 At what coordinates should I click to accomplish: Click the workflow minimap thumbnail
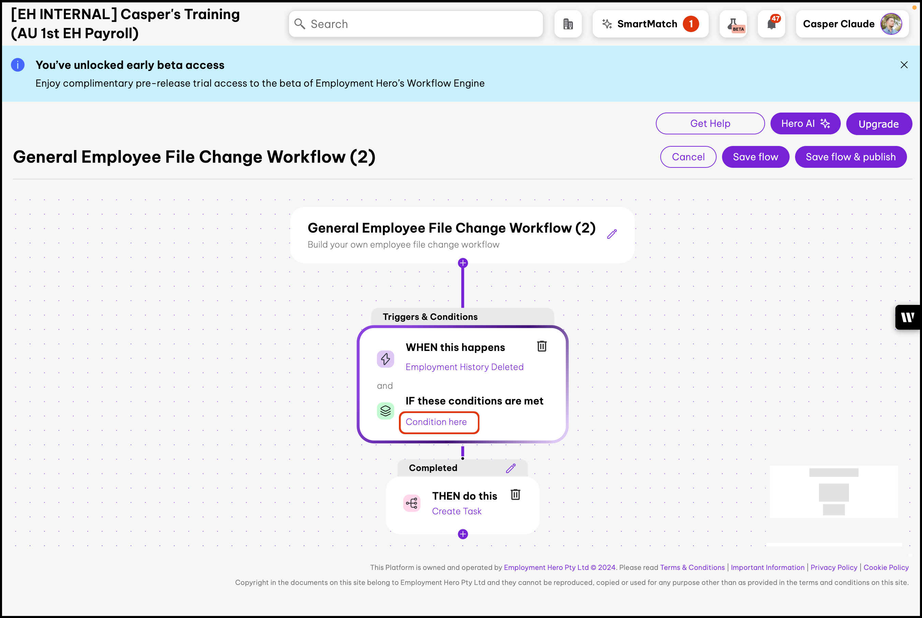(834, 492)
